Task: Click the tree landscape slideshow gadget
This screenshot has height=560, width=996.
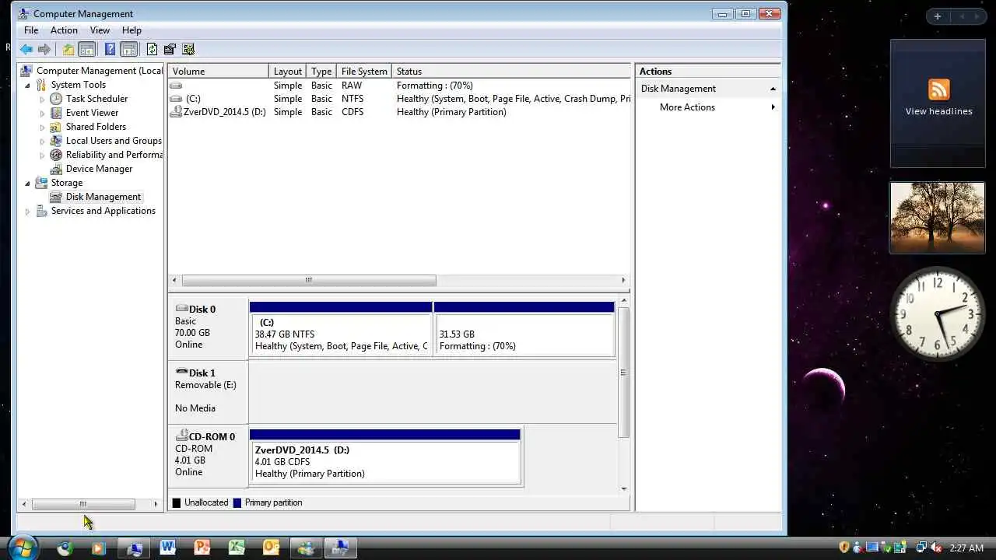Action: click(x=937, y=217)
